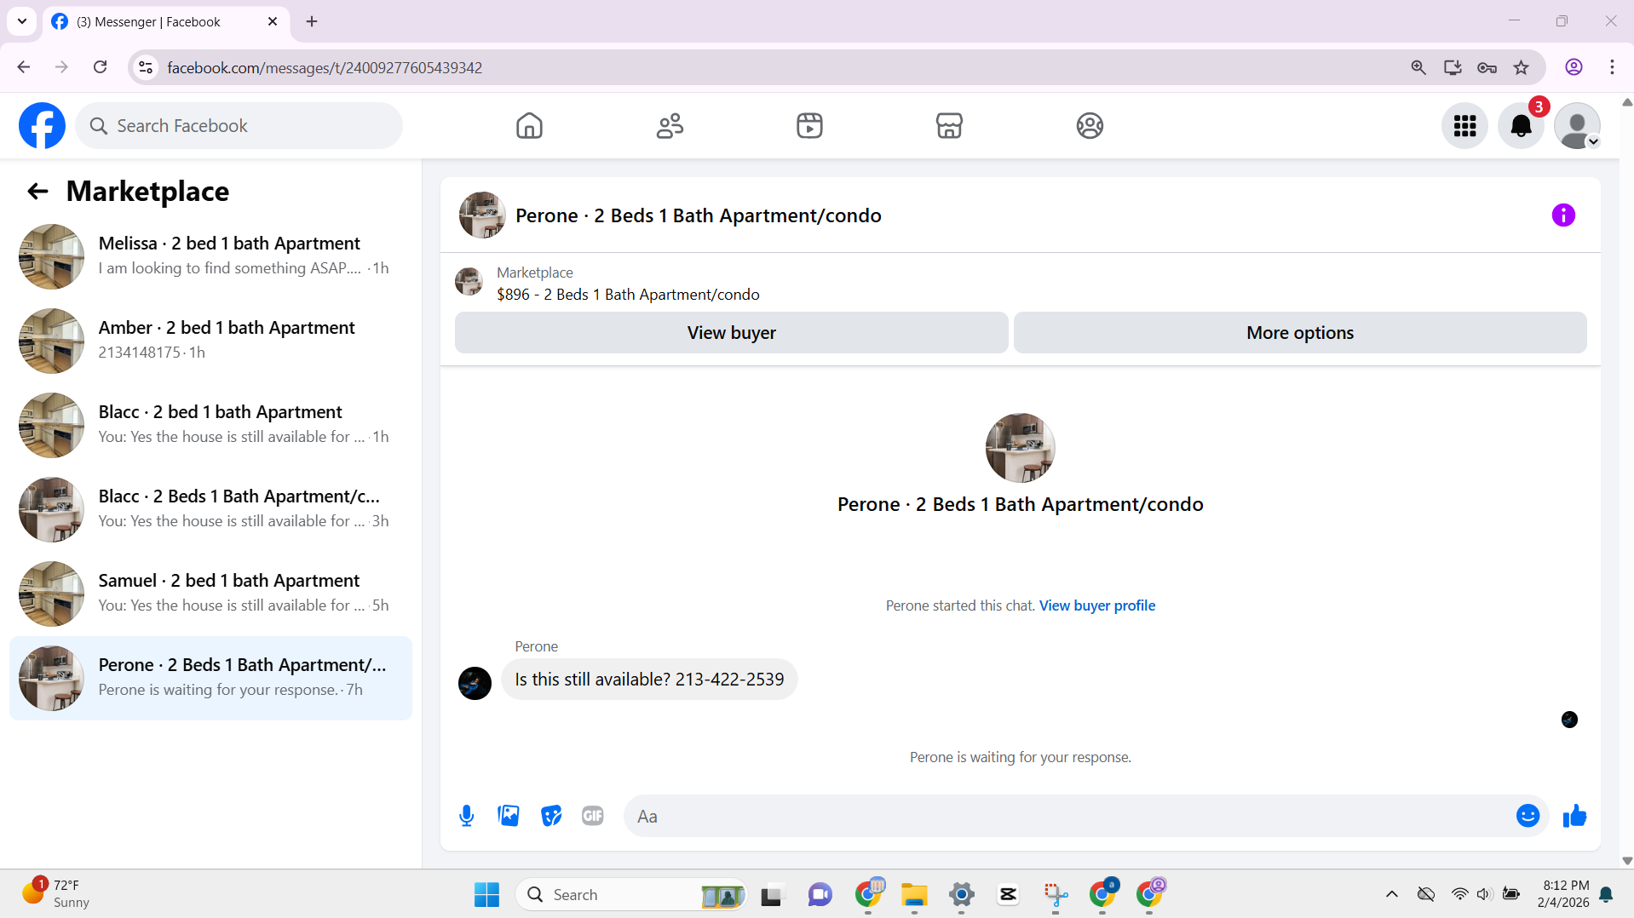Image resolution: width=1634 pixels, height=918 pixels.
Task: Go back from the Marketplace inbox
Action: tap(37, 192)
